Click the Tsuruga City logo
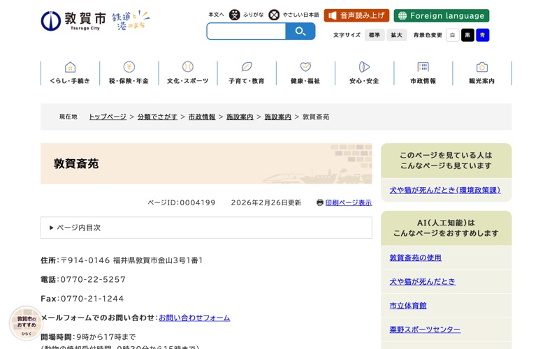The height and width of the screenshot is (349, 559). pyautogui.click(x=73, y=21)
